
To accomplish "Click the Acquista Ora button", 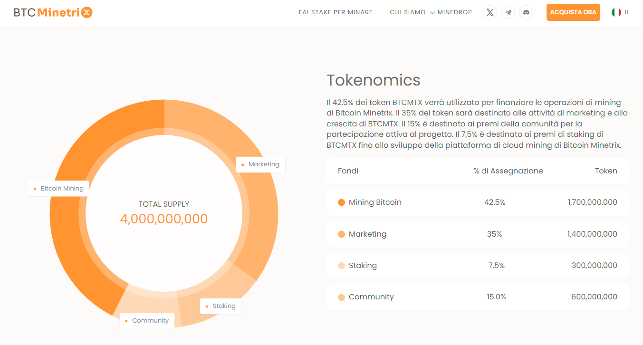I will coord(573,12).
